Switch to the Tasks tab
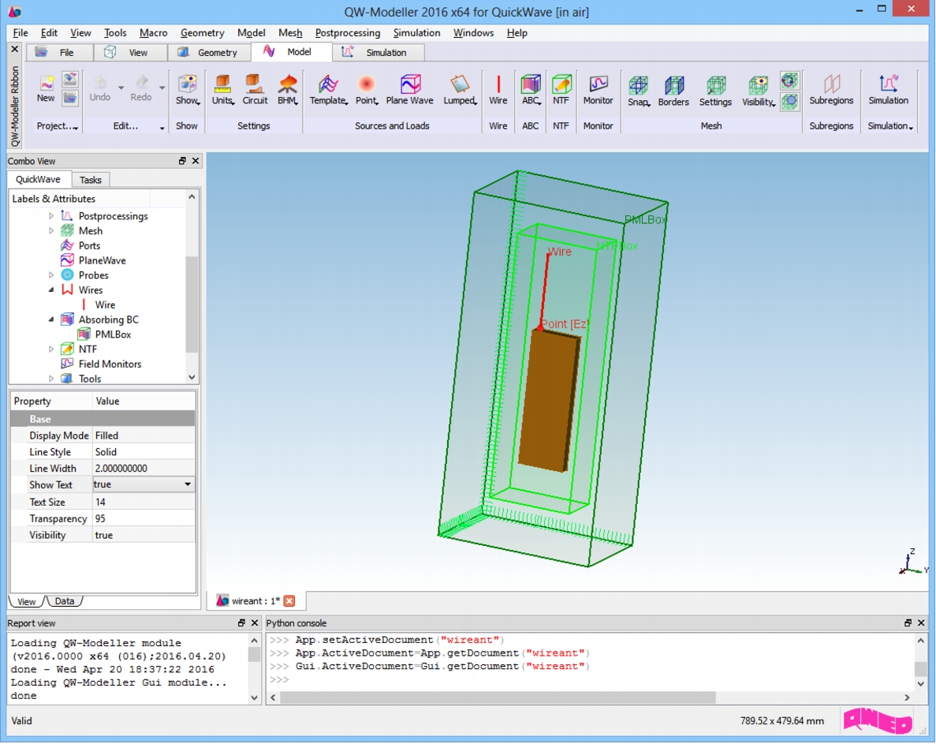Screen dimensions: 936x744 (91, 180)
